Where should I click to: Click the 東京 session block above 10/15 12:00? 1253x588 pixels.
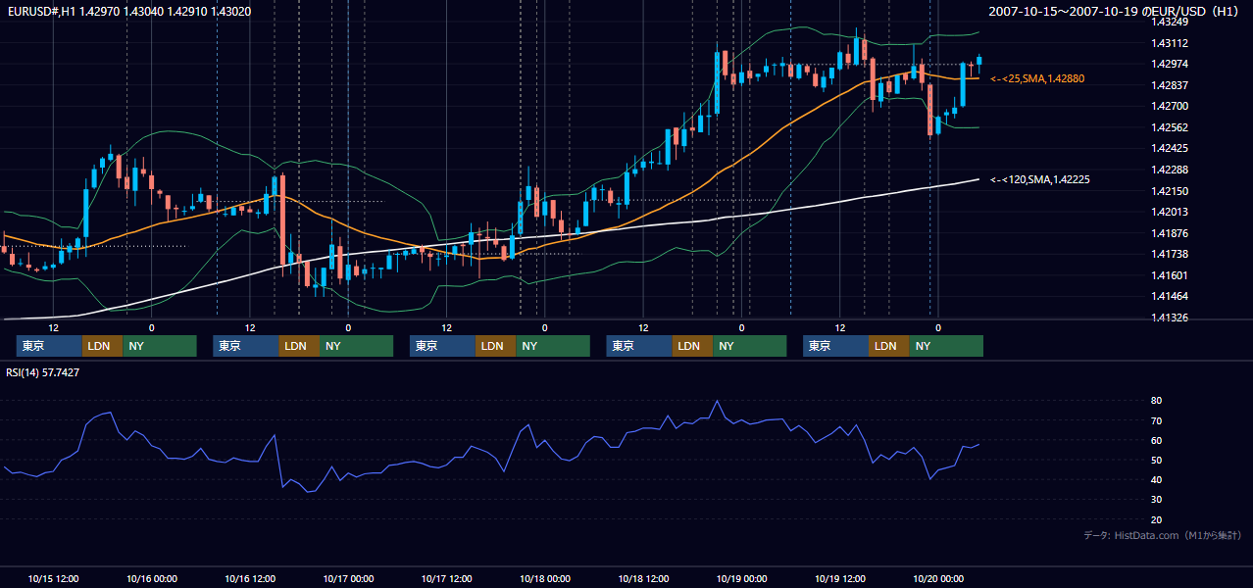coord(49,346)
